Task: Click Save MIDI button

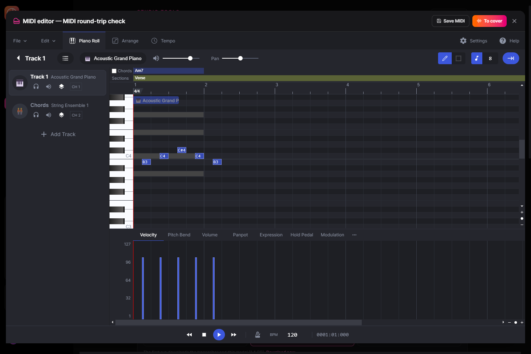Action: point(451,21)
